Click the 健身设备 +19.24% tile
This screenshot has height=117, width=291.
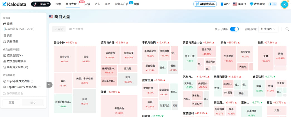tap(129, 55)
